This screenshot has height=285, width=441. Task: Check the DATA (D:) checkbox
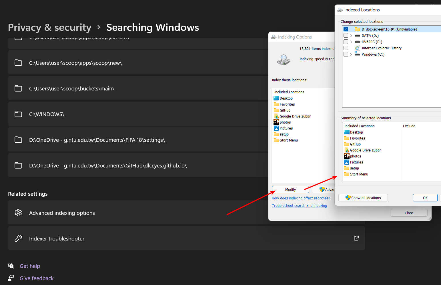tap(346, 35)
